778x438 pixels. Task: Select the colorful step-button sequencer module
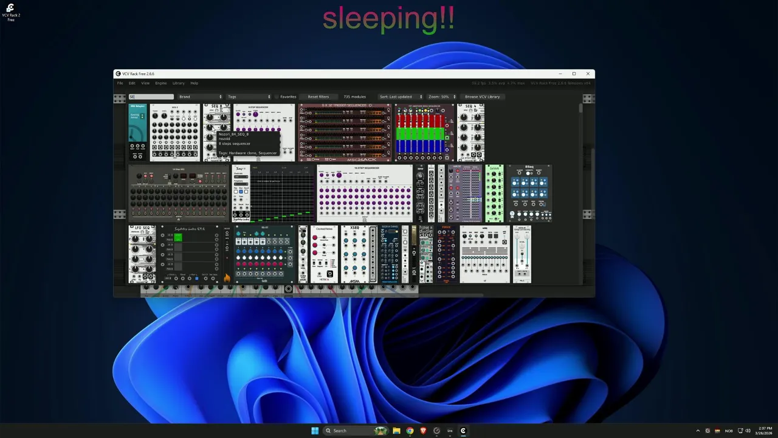pos(264,254)
